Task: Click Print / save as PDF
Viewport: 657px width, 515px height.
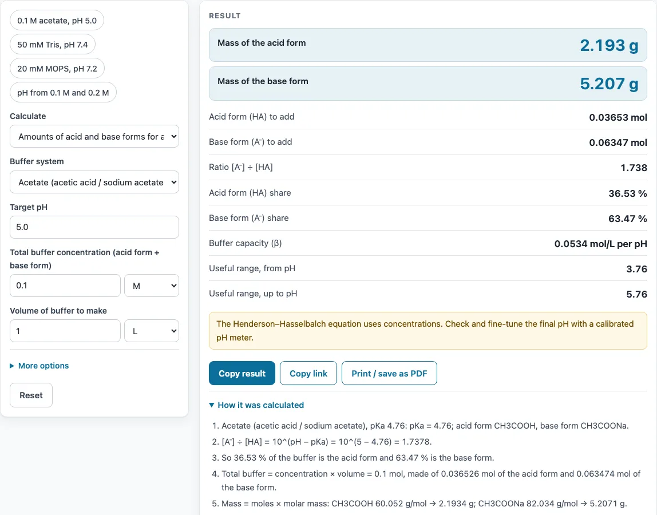Action: pos(389,373)
